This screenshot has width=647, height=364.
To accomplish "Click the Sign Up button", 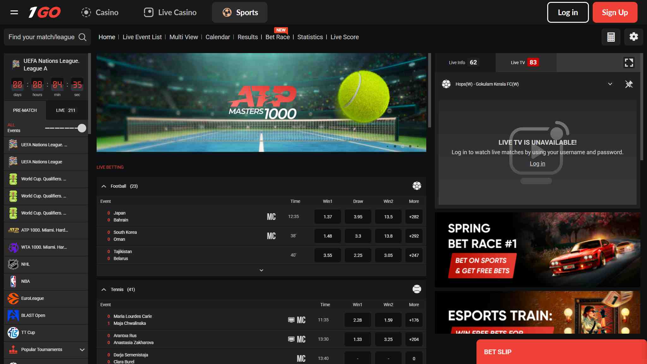I will (615, 12).
